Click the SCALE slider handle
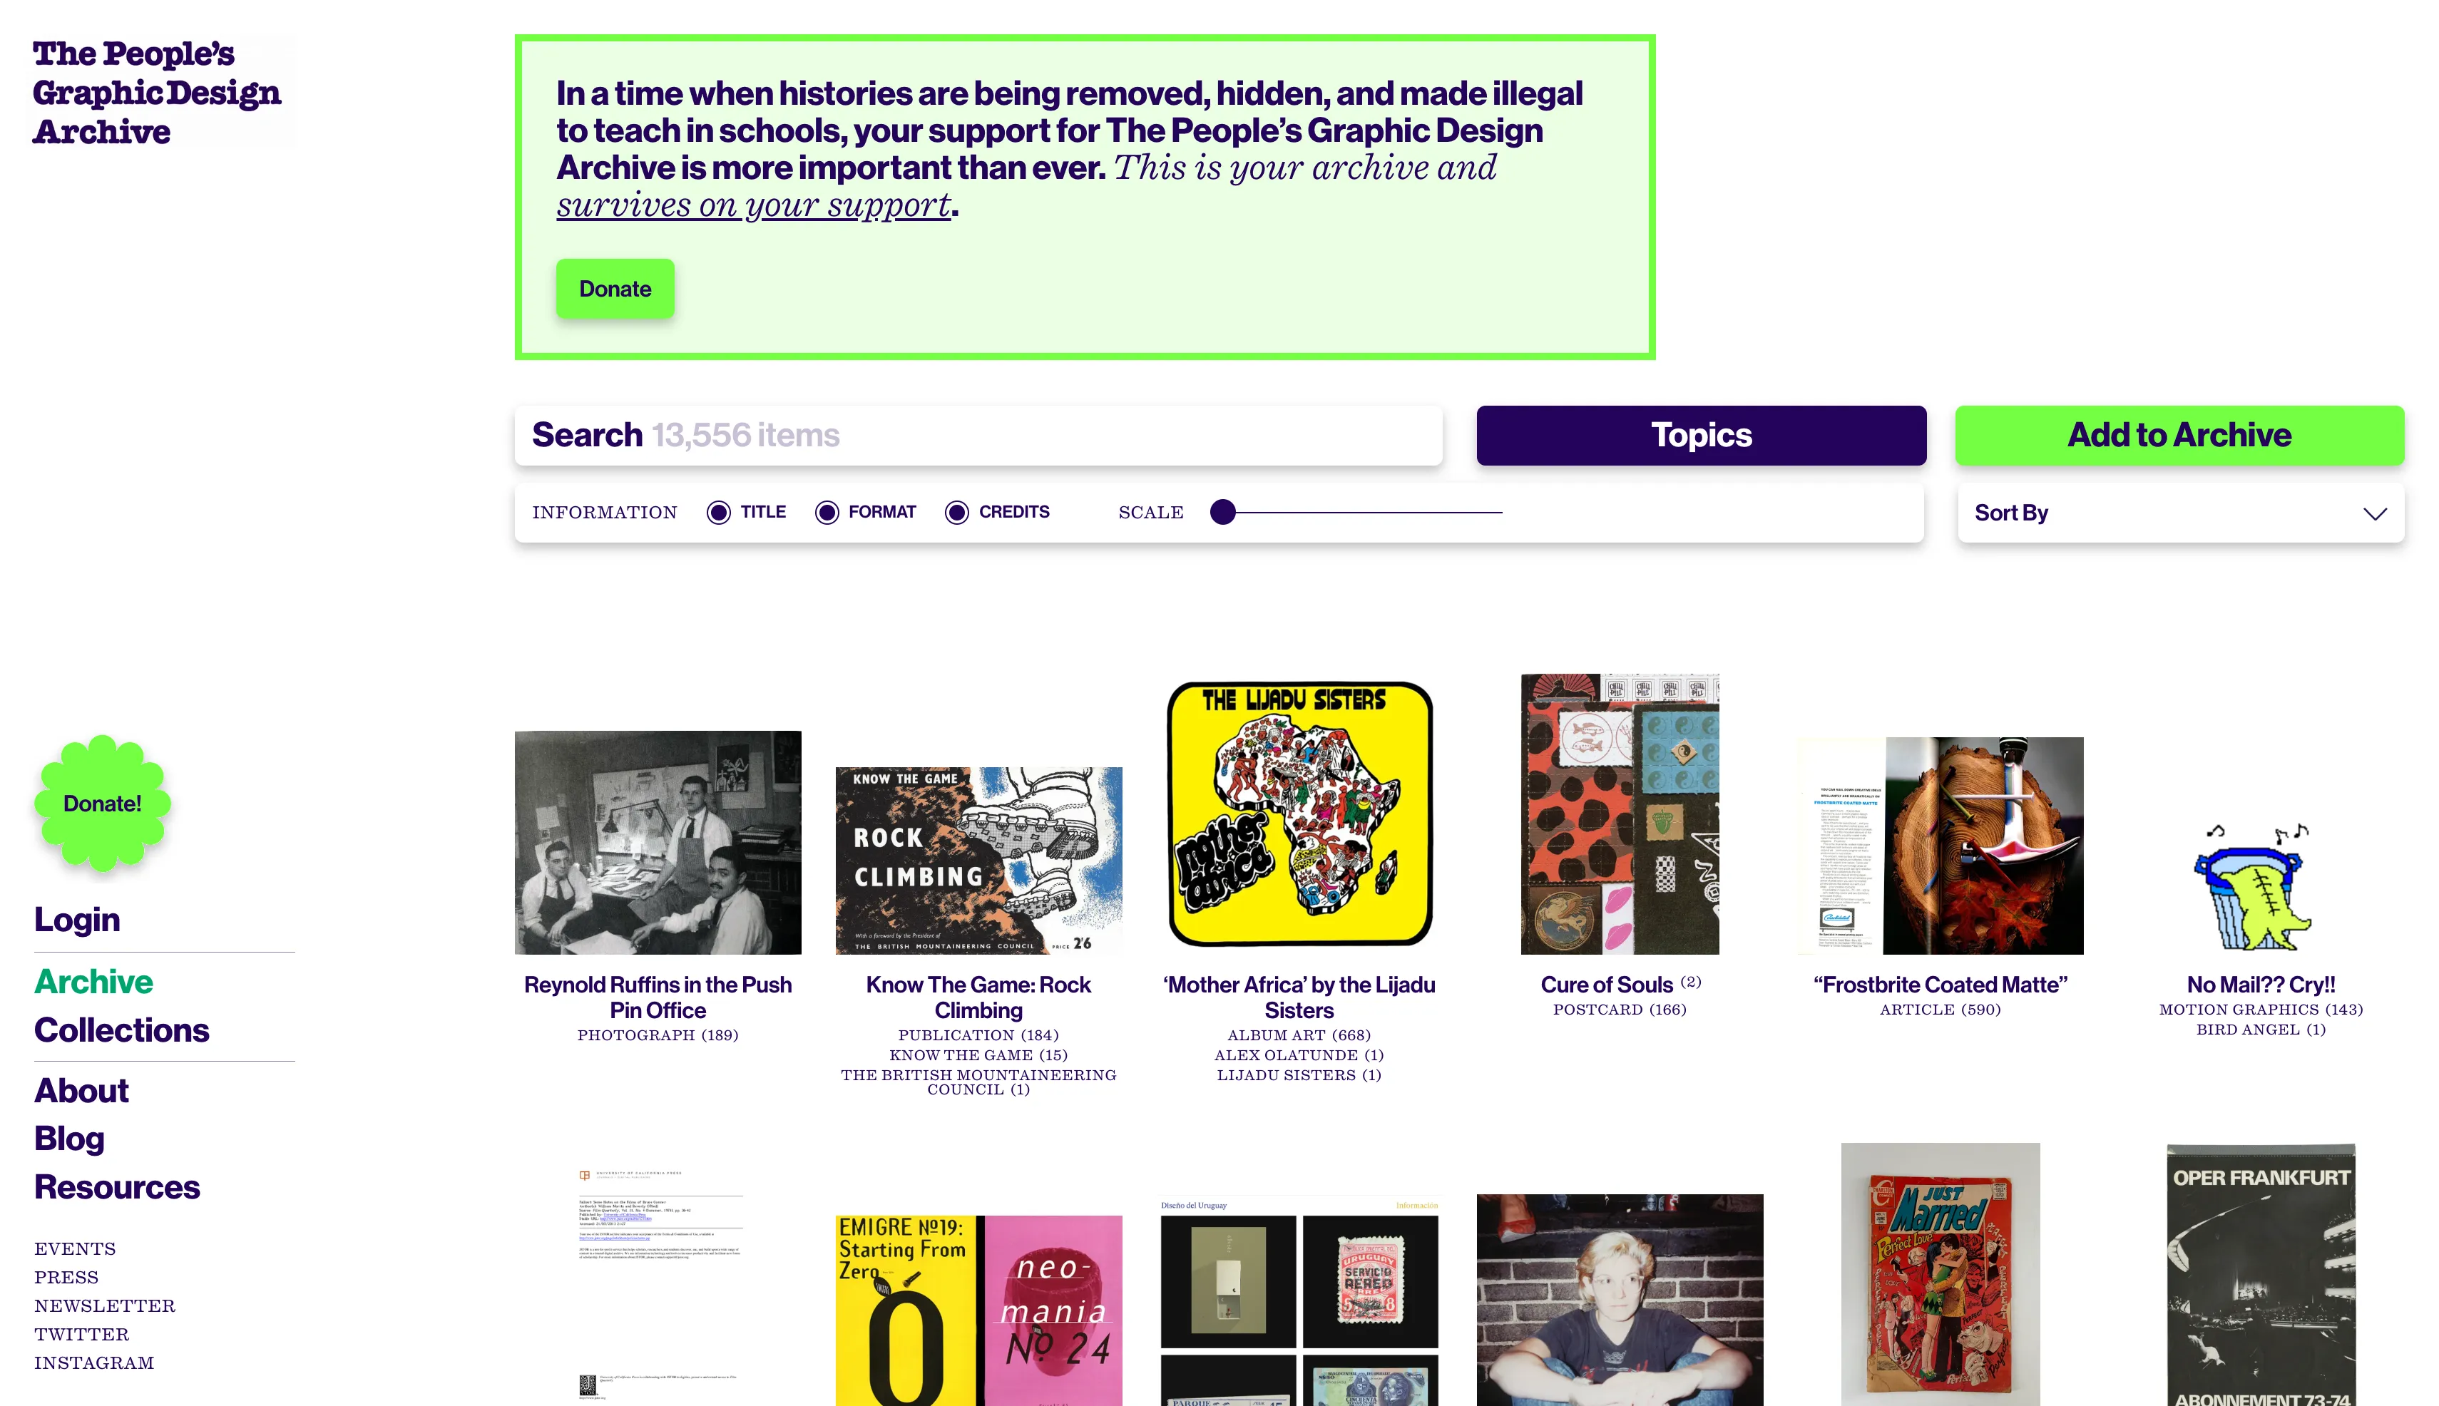This screenshot has width=2439, height=1406. pyautogui.click(x=1223, y=512)
